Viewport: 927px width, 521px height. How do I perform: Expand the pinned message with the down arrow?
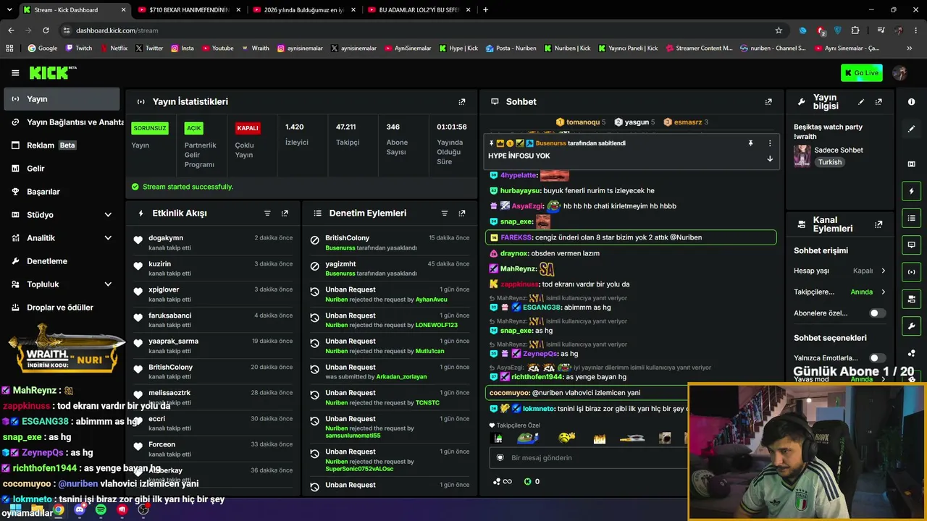[770, 158]
